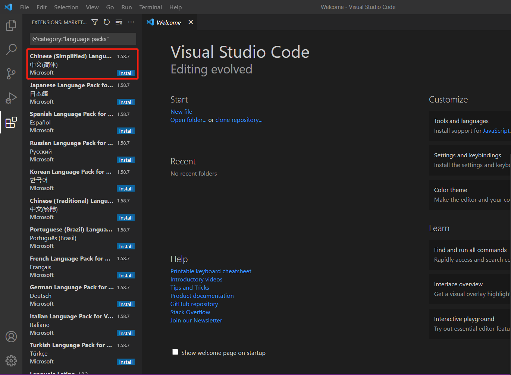Switch to the Welcome tab
This screenshot has width=511, height=375.
[168, 22]
